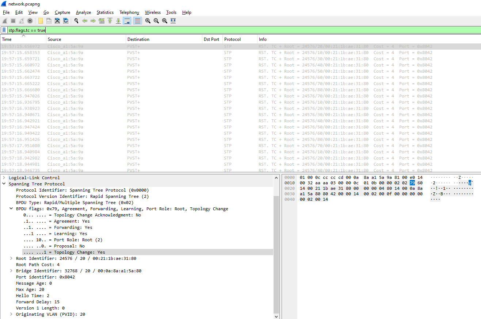Go to the first packet arrow icon
This screenshot has height=319, width=481.
pyautogui.click(x=110, y=21)
